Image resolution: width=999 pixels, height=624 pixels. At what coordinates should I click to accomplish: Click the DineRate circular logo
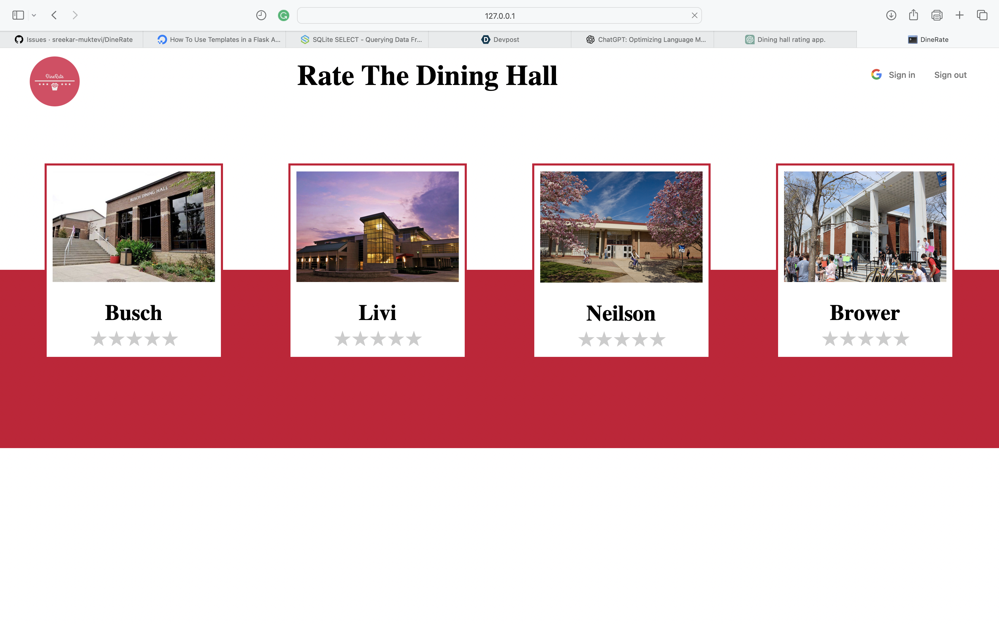click(x=54, y=81)
